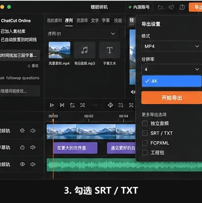Click the 已加入素材库 status line
Screen dimensions: 202x203
point(13,32)
